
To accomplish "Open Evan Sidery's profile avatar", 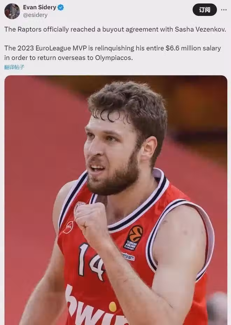I will pyautogui.click(x=12, y=11).
